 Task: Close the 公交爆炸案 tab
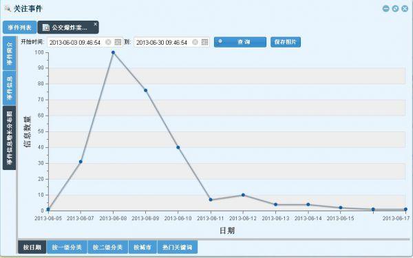[96, 24]
